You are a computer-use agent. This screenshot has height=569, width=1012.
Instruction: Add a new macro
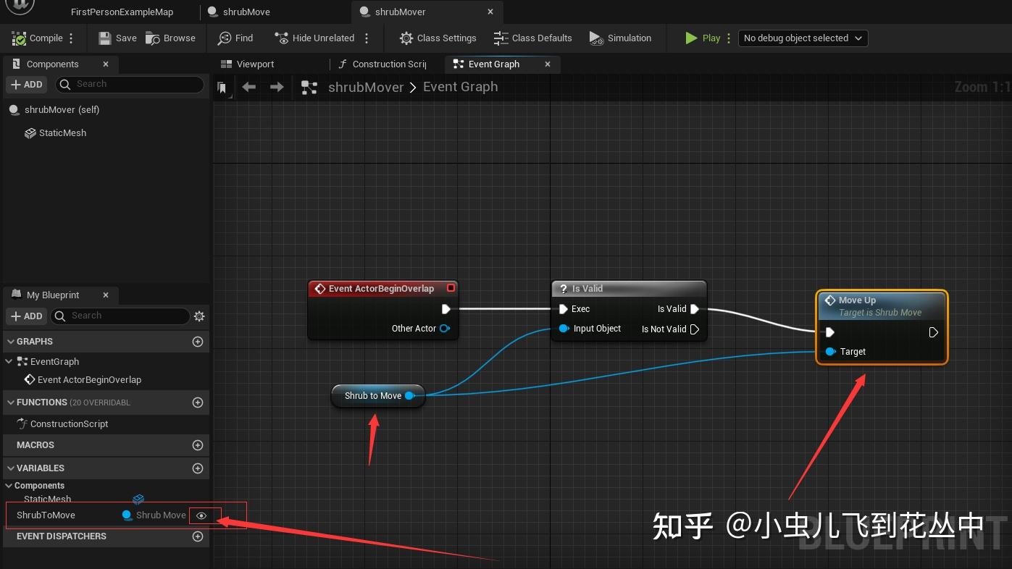pos(198,445)
